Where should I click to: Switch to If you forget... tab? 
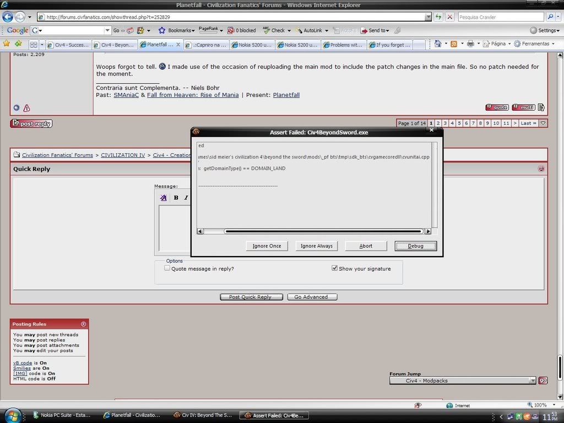point(389,45)
